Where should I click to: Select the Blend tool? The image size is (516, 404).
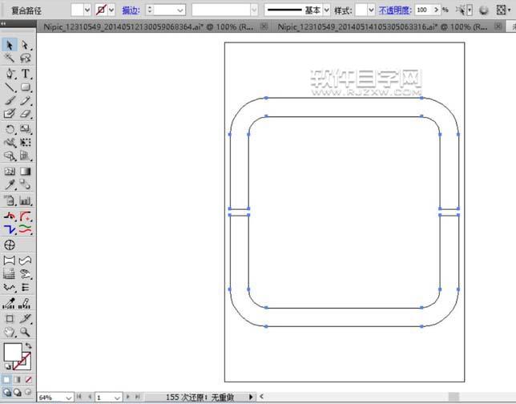(26, 184)
